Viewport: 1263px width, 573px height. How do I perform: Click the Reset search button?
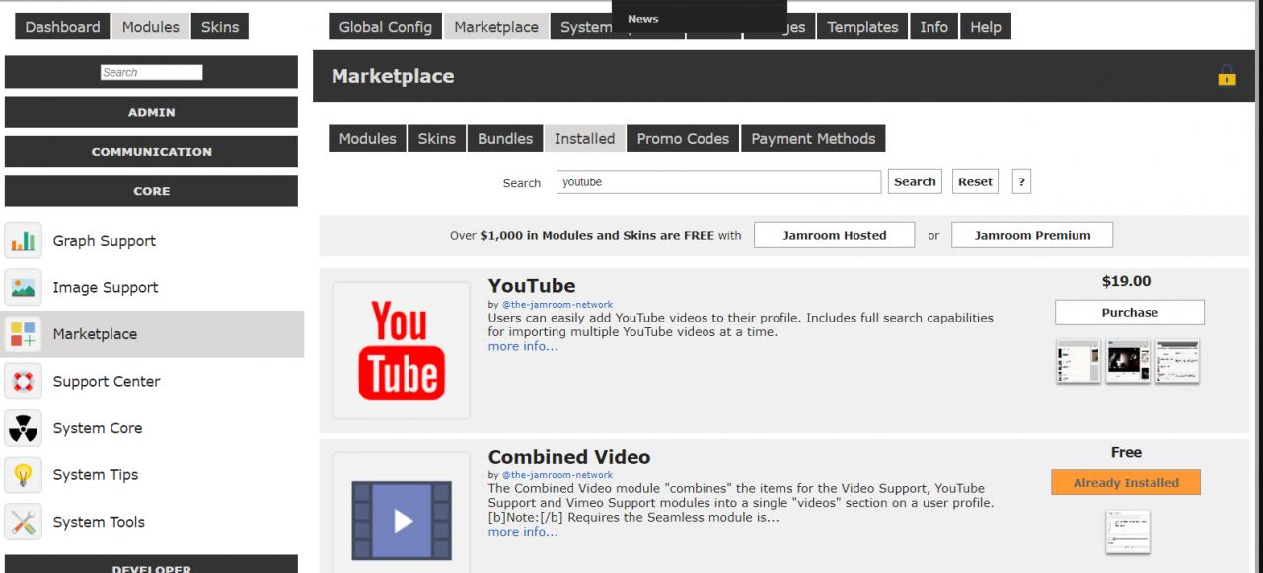click(x=975, y=181)
